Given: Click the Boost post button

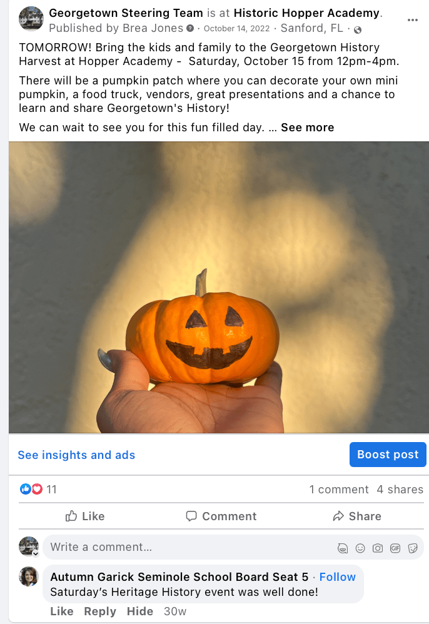Looking at the screenshot, I should 388,455.
